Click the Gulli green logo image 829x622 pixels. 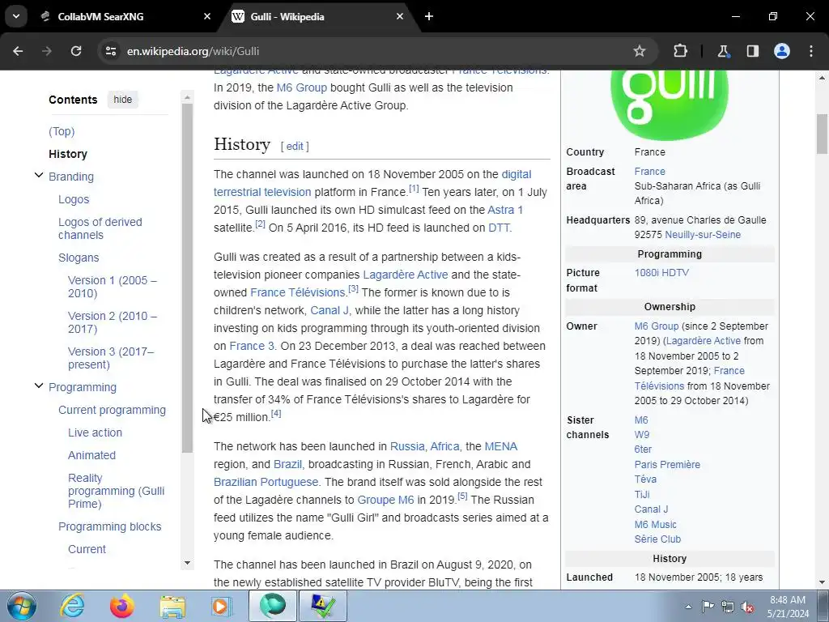pos(670,104)
